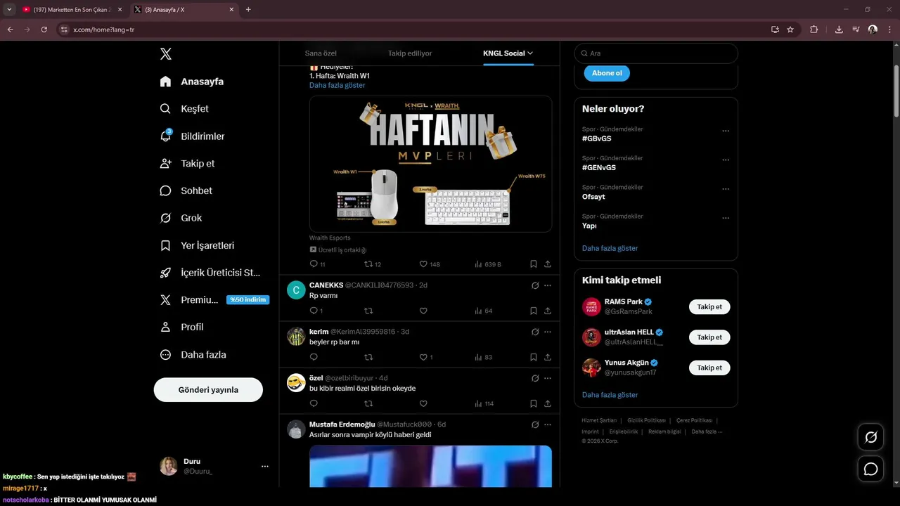Open Bildirimler notifications bell

click(192, 136)
